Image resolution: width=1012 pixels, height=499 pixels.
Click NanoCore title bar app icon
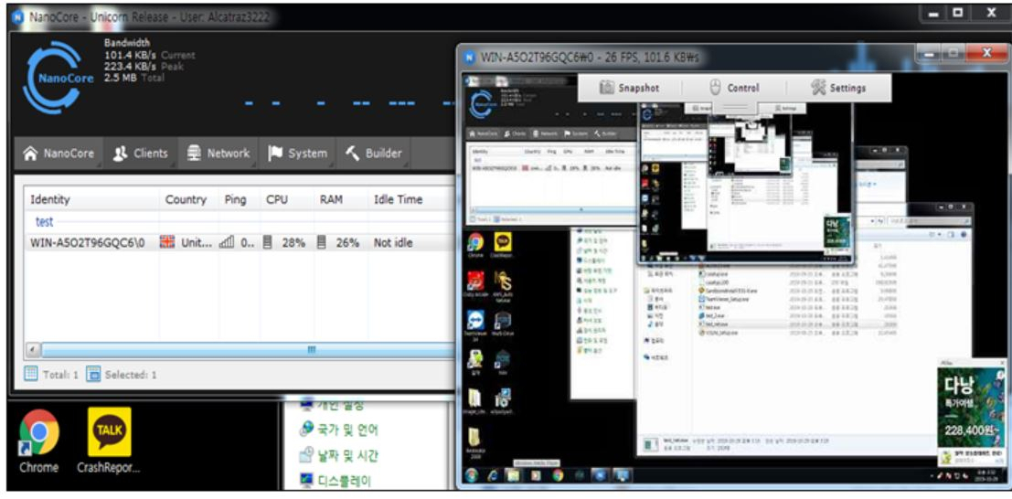(x=17, y=16)
